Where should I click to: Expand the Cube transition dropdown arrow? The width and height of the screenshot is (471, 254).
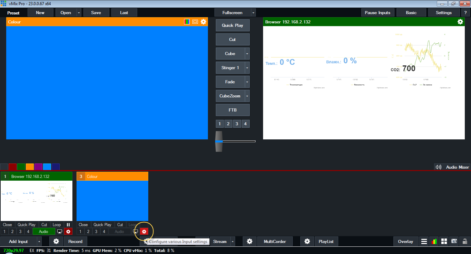pos(247,54)
